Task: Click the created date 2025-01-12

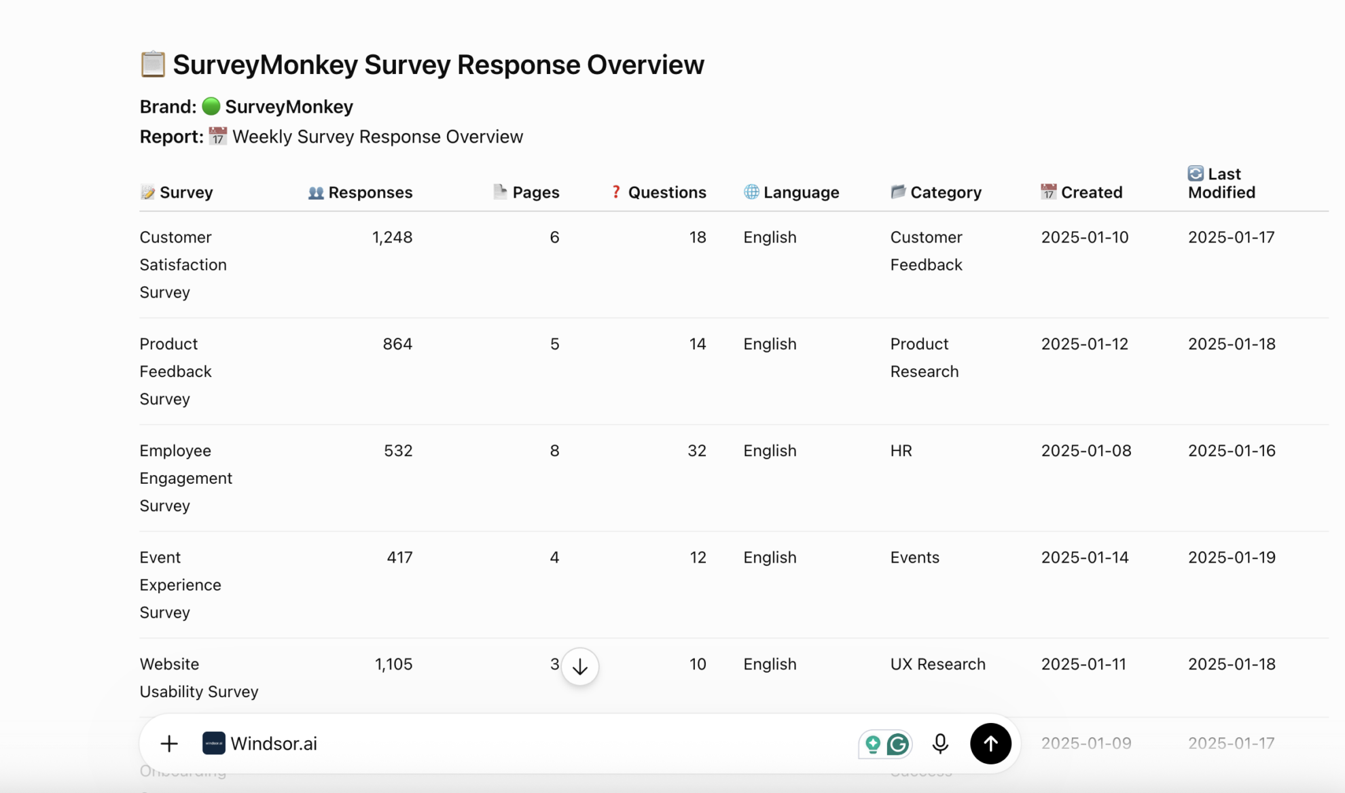Action: coord(1085,344)
